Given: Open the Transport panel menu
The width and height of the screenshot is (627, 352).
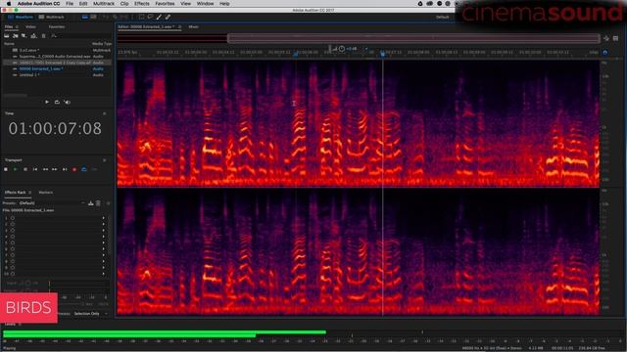Looking at the screenshot, I should click(x=105, y=160).
